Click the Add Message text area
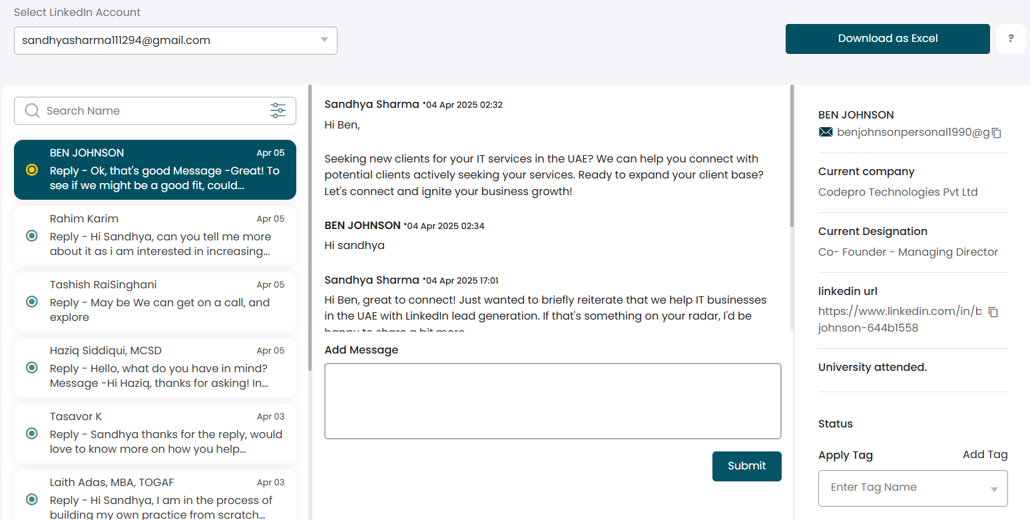The width and height of the screenshot is (1030, 520). coord(553,401)
